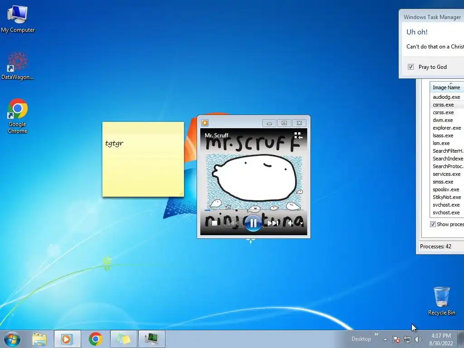464x348 pixels.
Task: Click the Show desktop button at the taskbar edge
Action: click(x=461, y=339)
